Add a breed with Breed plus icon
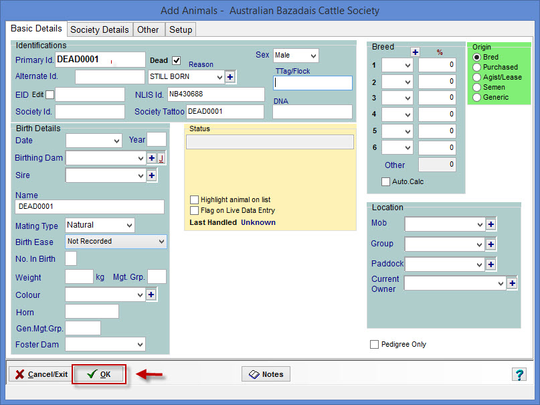 tap(415, 52)
